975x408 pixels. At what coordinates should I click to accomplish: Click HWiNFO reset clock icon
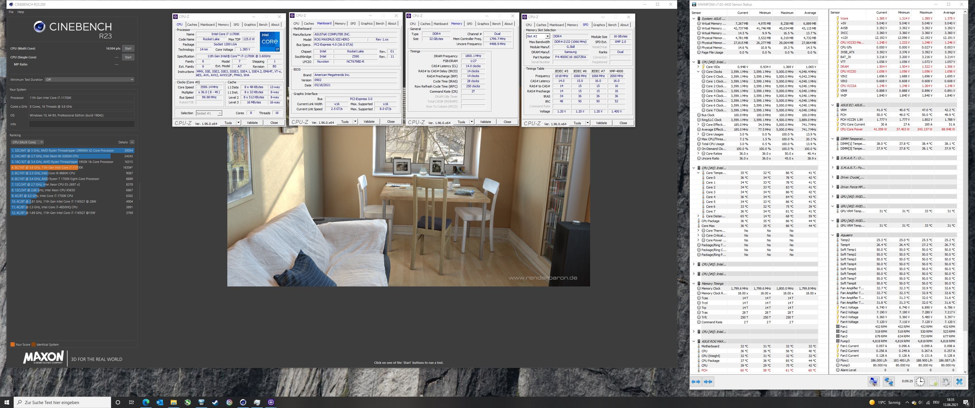tap(920, 381)
